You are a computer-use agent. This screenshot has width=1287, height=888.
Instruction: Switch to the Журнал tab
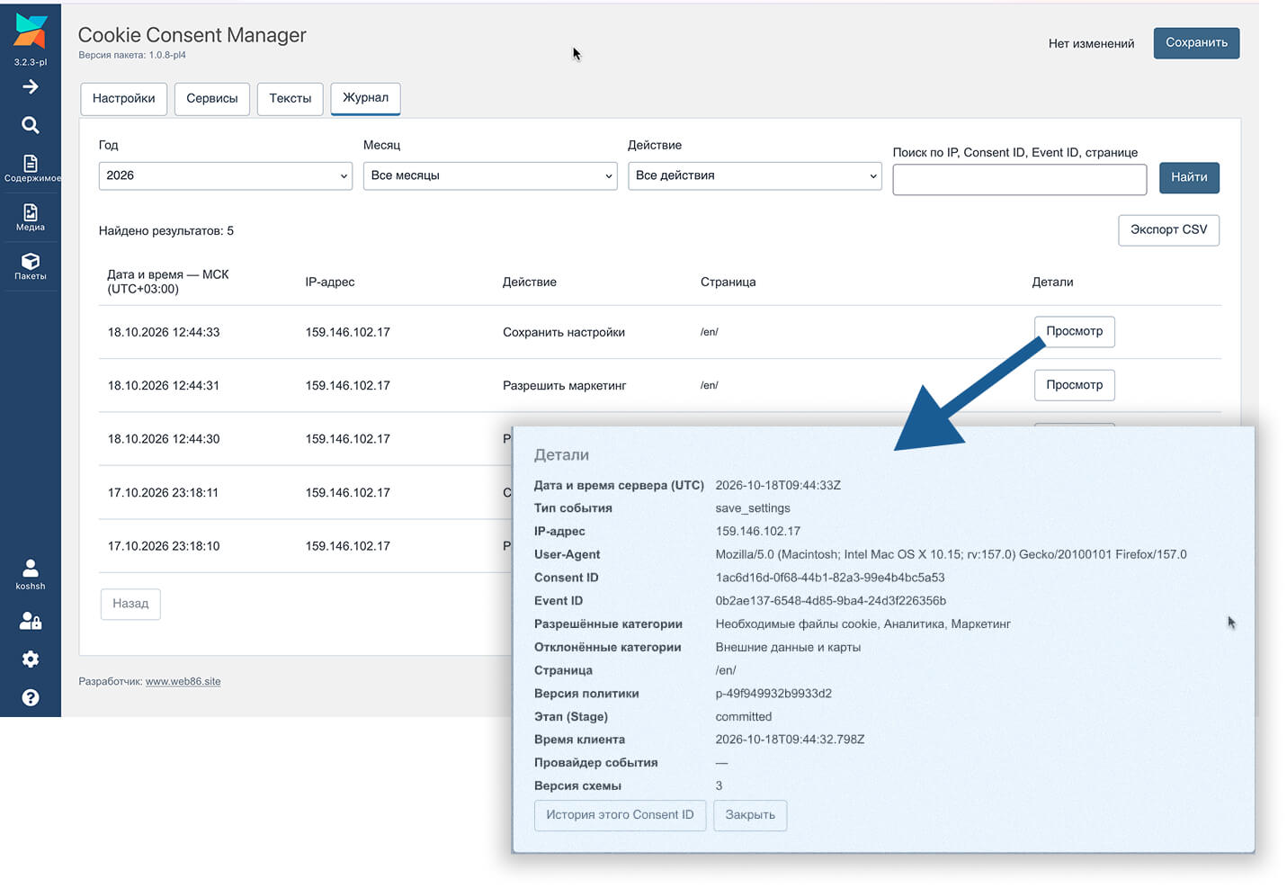[366, 98]
